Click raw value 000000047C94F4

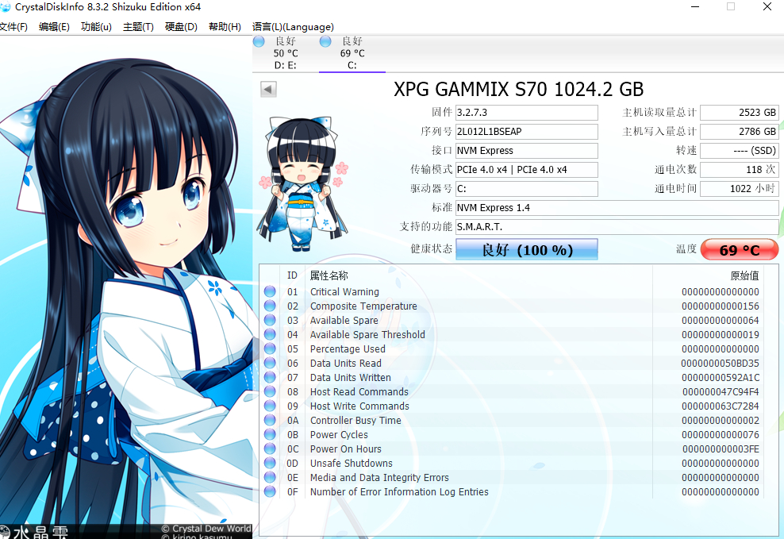pyautogui.click(x=721, y=392)
